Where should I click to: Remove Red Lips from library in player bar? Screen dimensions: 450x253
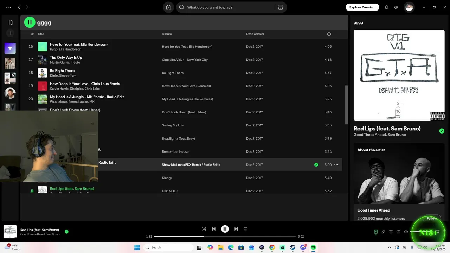tap(66, 232)
